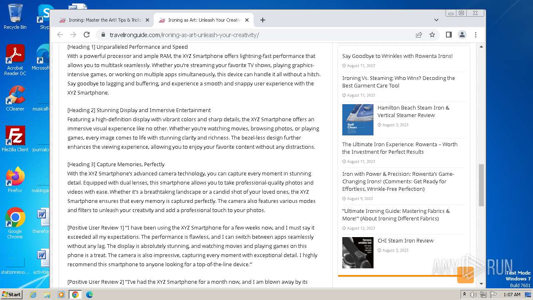
Task: Open 'Ultimate Ironing Guide: Mastering Fabrics' link
Action: pos(396,215)
